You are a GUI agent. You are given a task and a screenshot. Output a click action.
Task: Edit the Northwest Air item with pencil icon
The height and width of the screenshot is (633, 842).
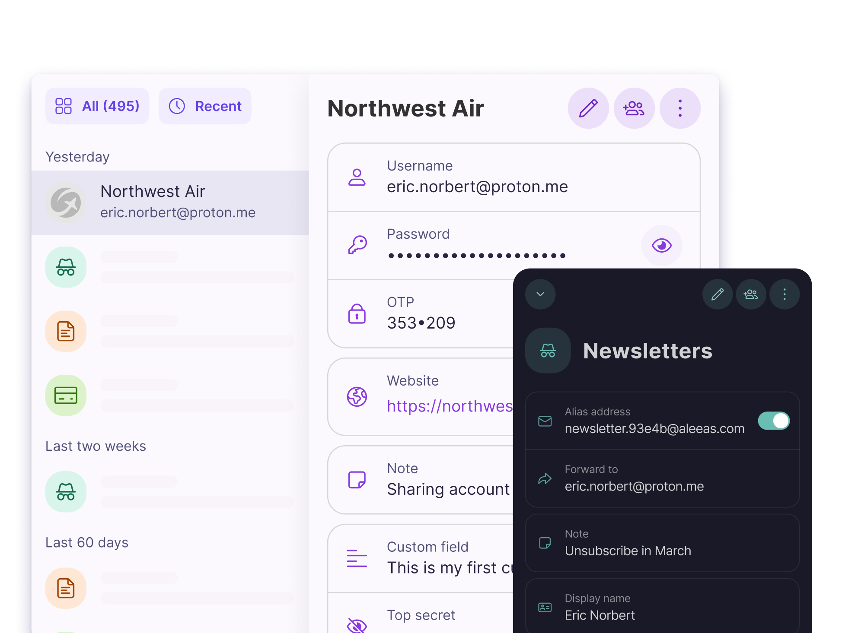pyautogui.click(x=588, y=108)
